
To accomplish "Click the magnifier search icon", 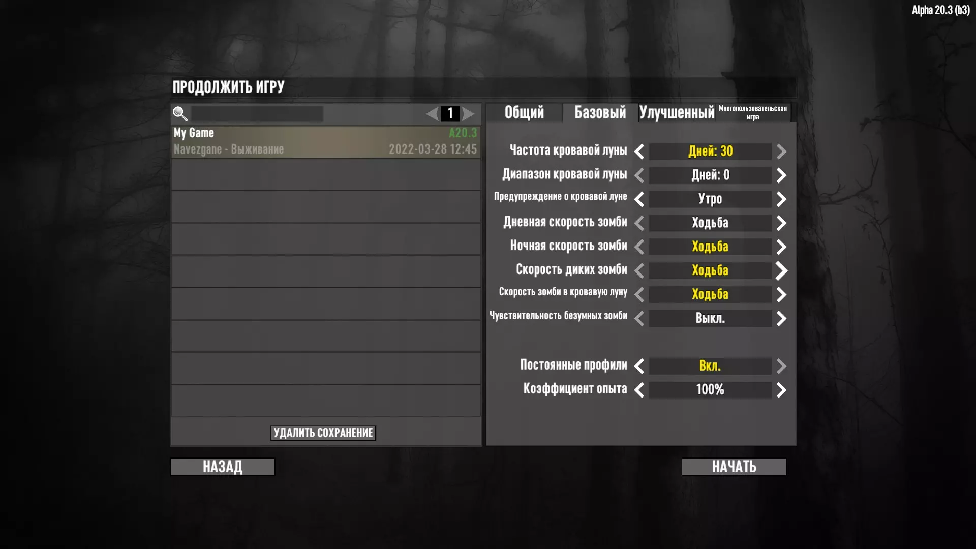I will (180, 114).
